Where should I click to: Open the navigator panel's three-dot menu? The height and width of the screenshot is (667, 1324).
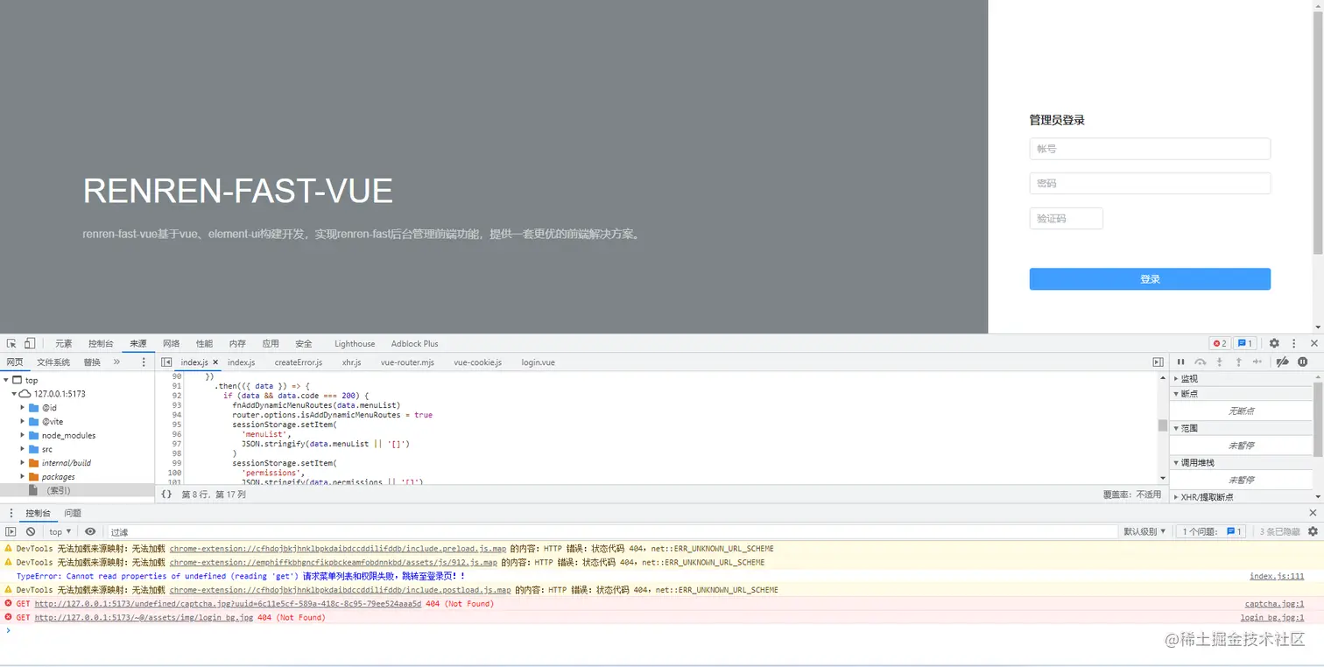[144, 362]
